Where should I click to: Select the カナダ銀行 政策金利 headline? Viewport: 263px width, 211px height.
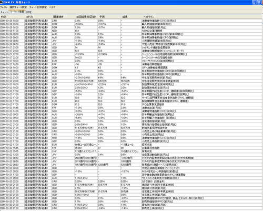point(153,182)
